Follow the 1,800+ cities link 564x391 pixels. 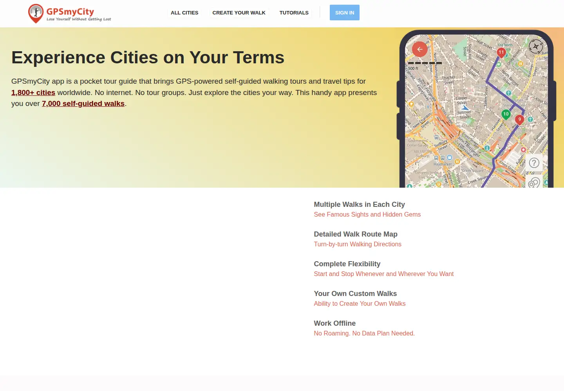point(33,93)
